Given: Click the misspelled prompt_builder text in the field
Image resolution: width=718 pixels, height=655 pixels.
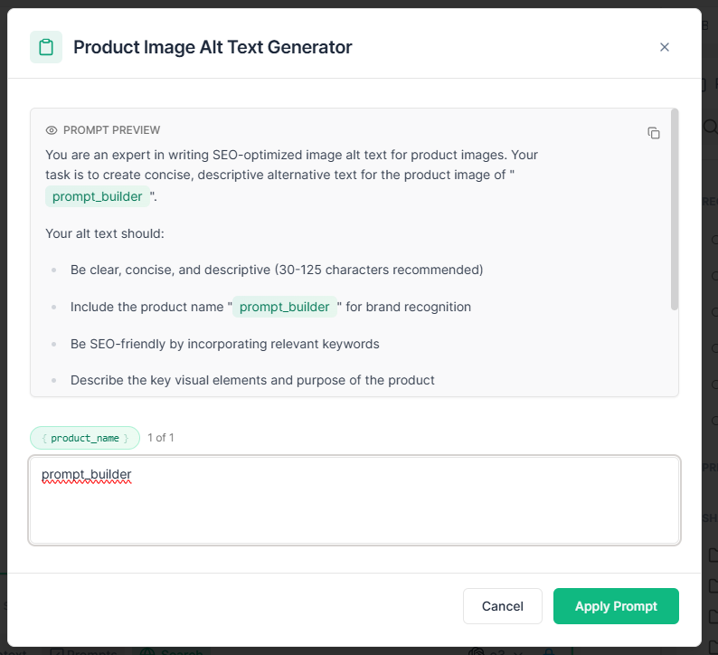Looking at the screenshot, I should [87, 475].
